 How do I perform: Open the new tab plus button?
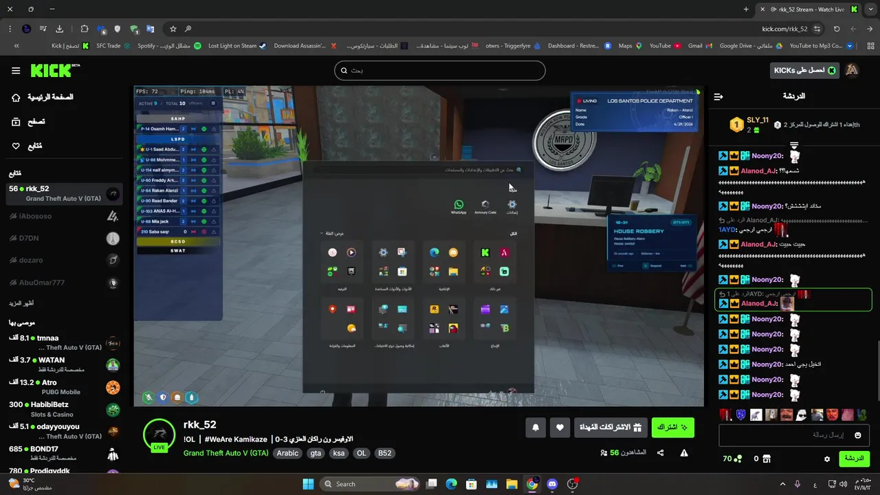746,9
